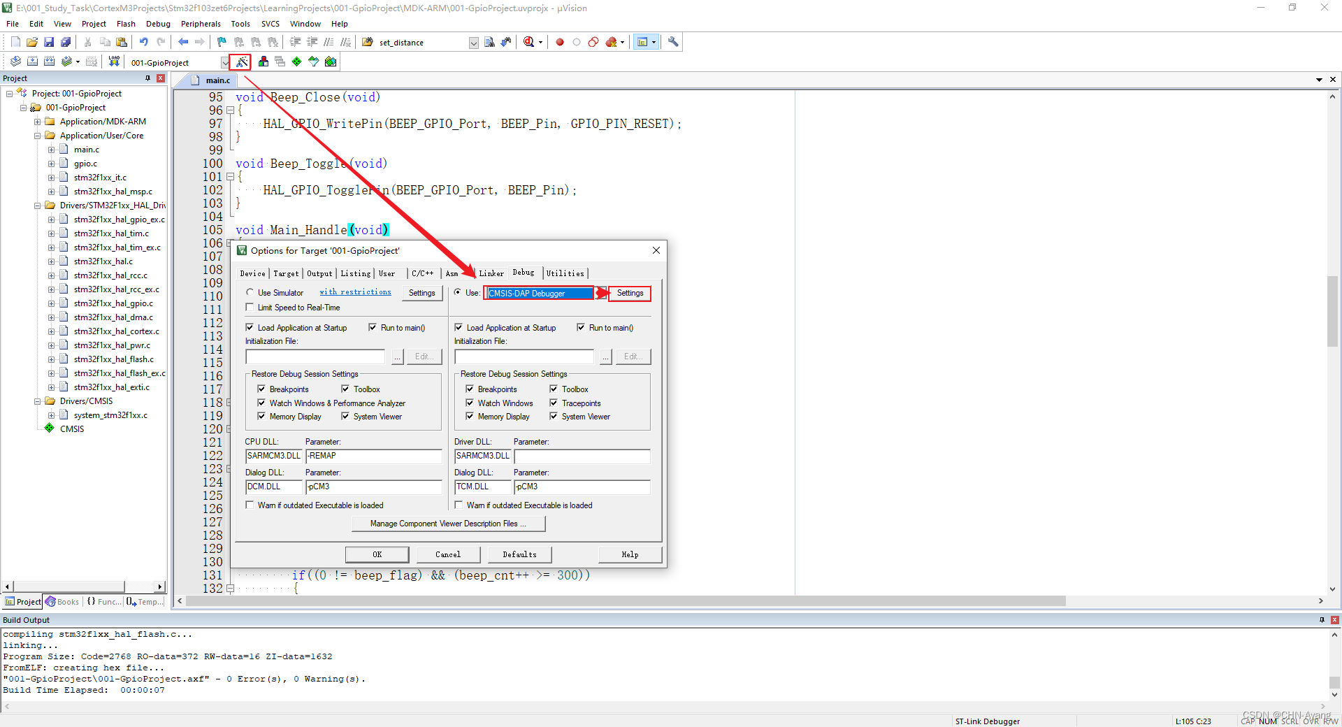1342x727 pixels.
Task: Click the Rebuild all target files icon
Action: click(49, 62)
